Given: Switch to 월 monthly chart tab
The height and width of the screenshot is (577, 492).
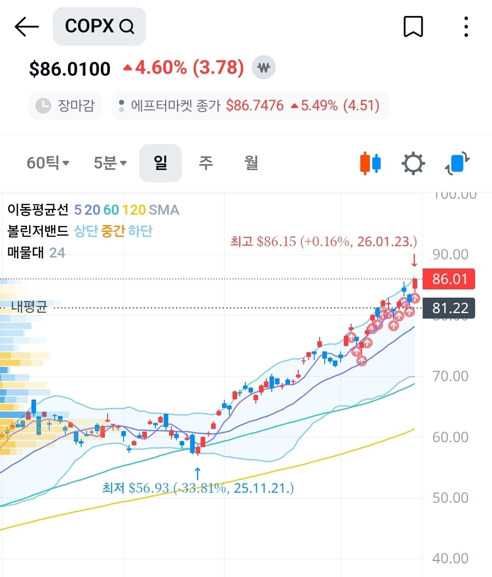Looking at the screenshot, I should click(x=251, y=163).
